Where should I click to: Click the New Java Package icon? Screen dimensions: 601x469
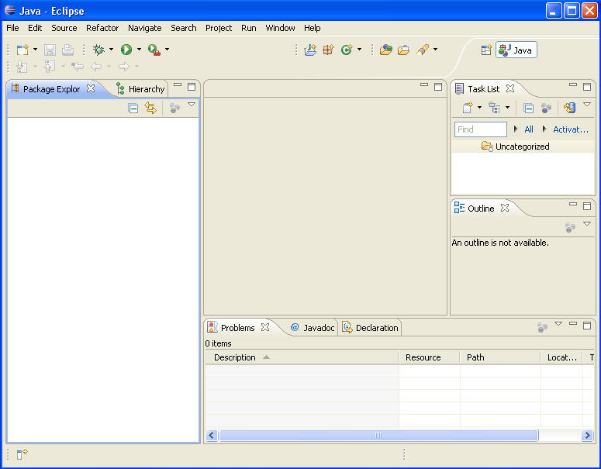328,50
